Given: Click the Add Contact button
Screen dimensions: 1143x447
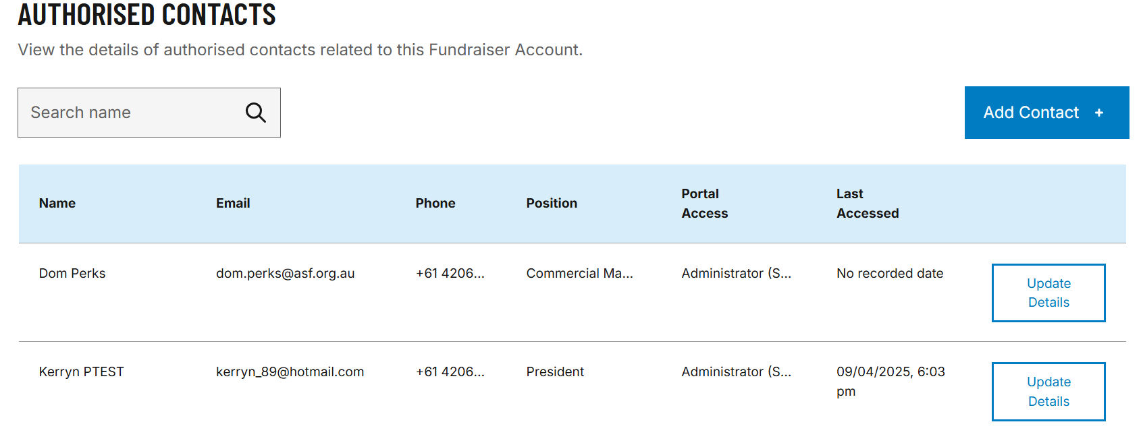Looking at the screenshot, I should coord(1046,113).
